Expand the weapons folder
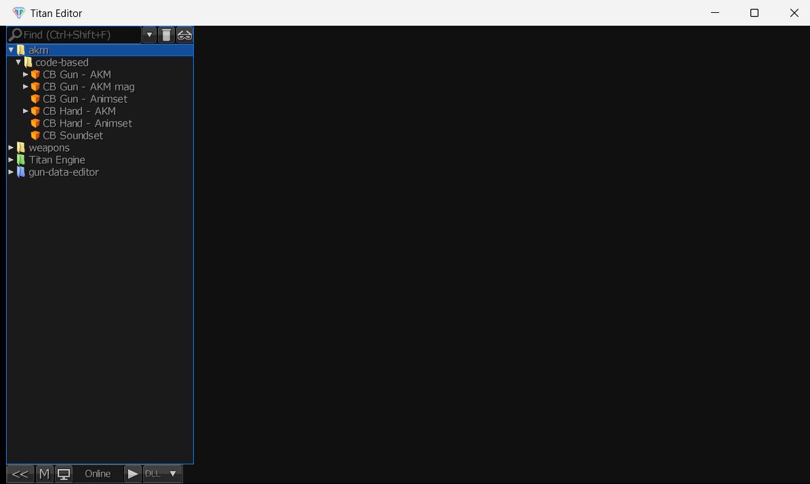Screen dimensions: 810x484 (x=11, y=148)
